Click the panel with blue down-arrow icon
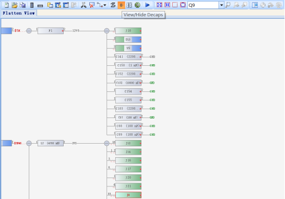Image resolution: width=285 pixels, height=199 pixels. coord(255,5)
